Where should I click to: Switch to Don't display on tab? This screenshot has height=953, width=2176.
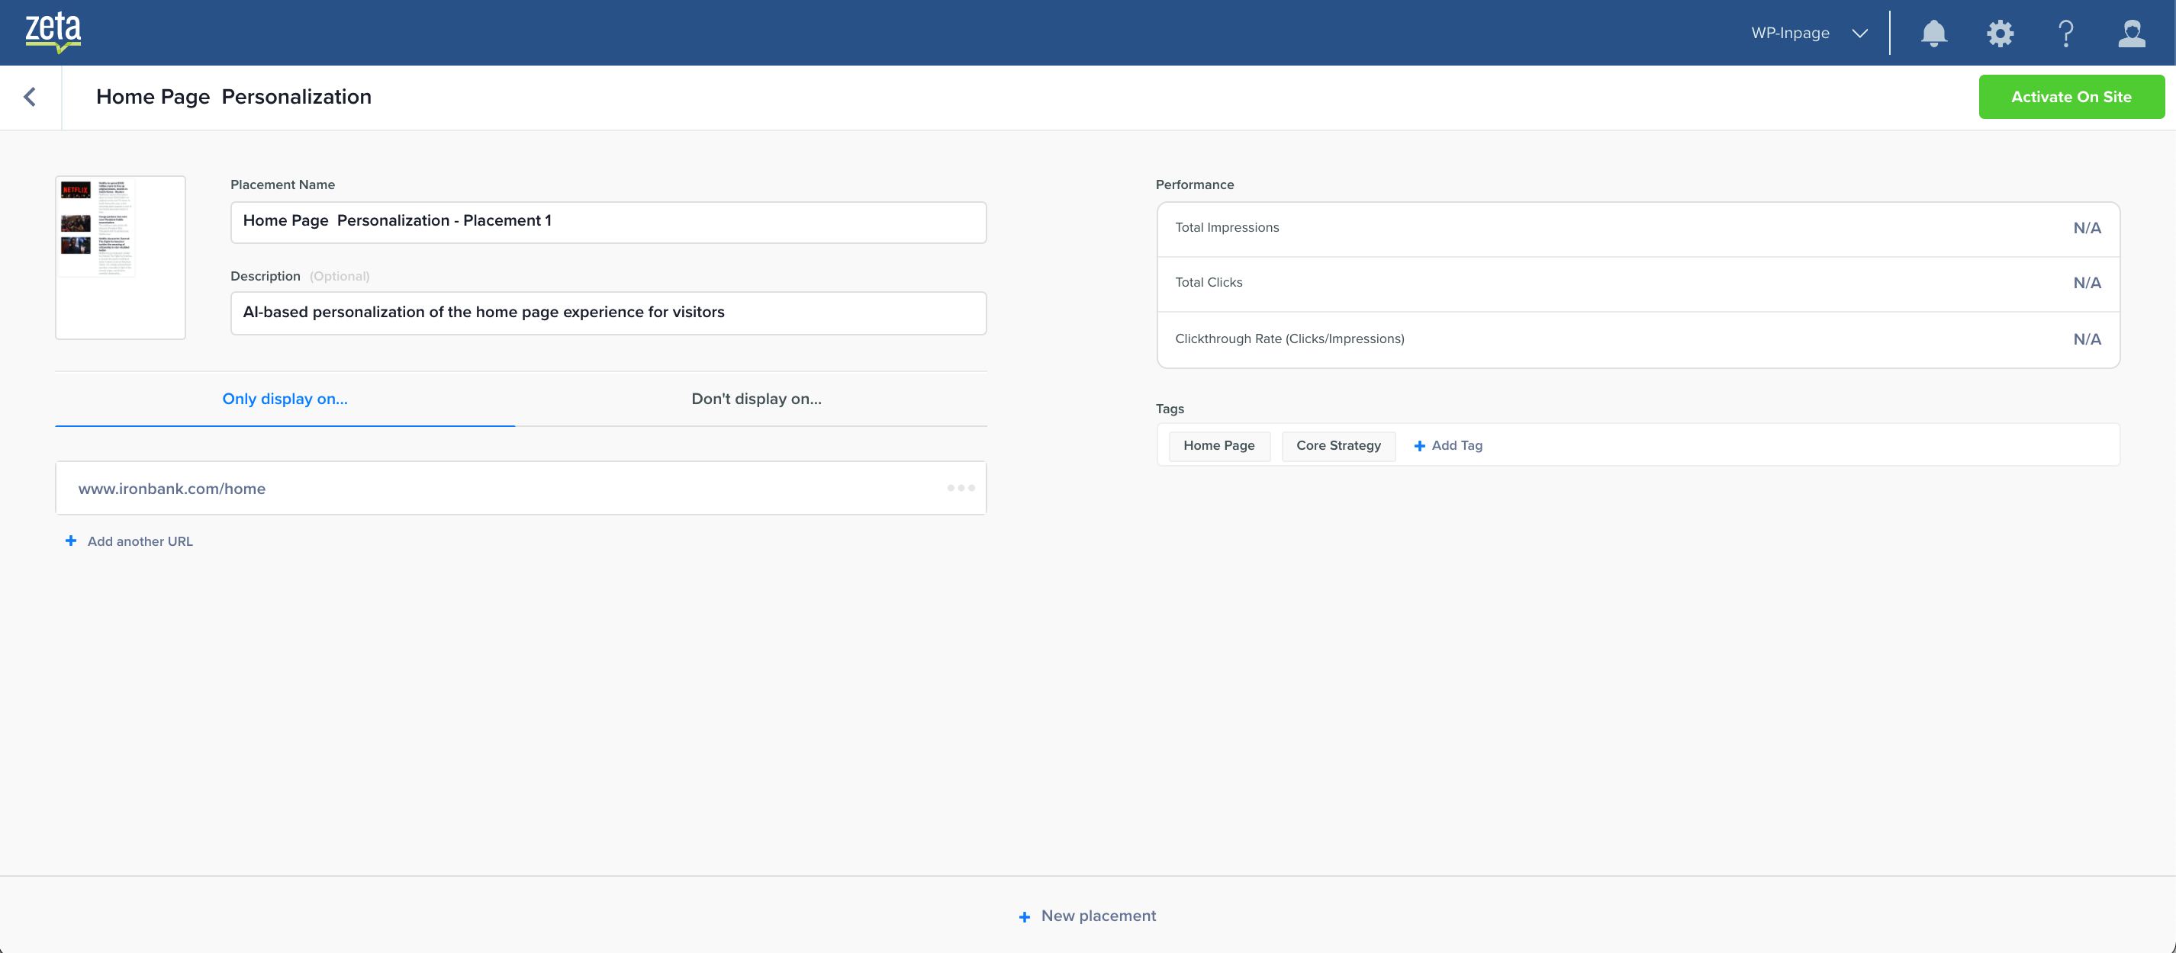point(756,399)
